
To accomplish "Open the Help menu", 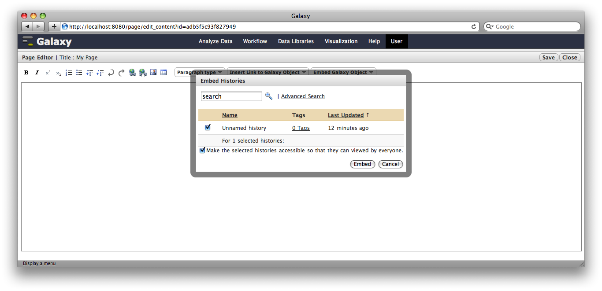I will 374,41.
